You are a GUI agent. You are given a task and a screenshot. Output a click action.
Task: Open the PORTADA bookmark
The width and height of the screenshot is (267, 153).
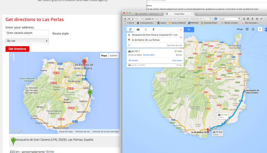(193, 23)
